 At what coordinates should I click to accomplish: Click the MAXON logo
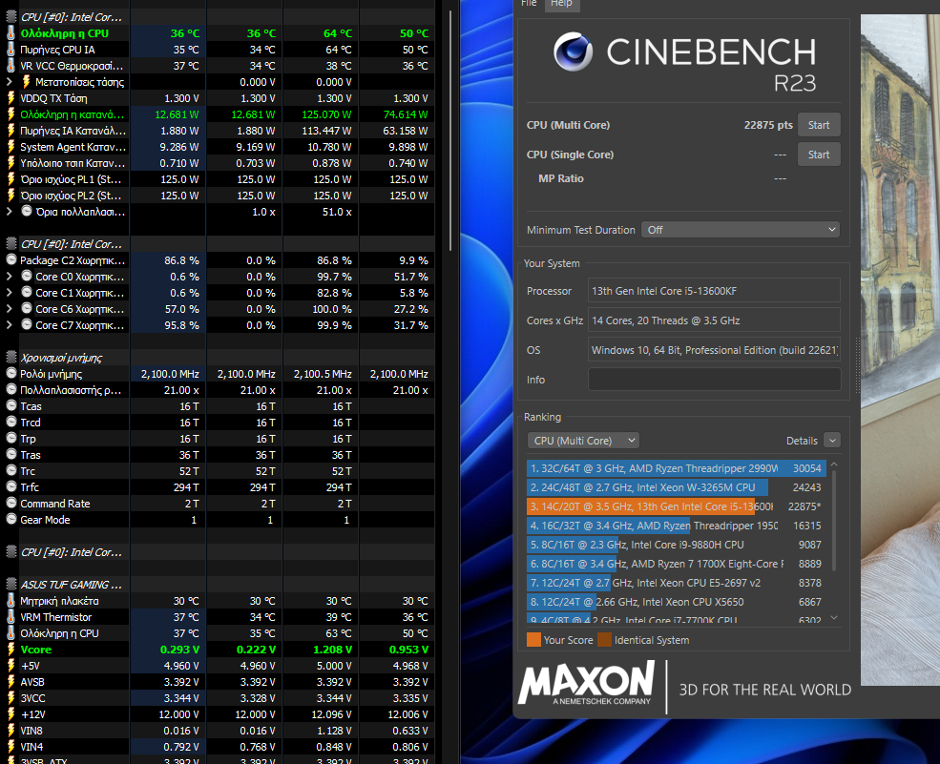coord(587,683)
